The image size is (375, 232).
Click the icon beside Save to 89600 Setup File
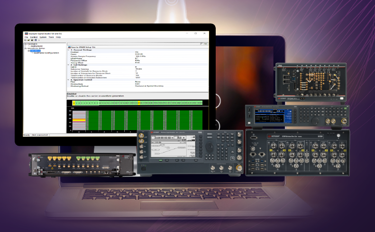coord(69,47)
